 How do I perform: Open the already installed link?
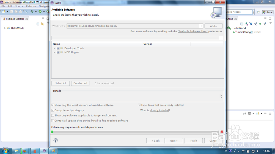pos(159,110)
